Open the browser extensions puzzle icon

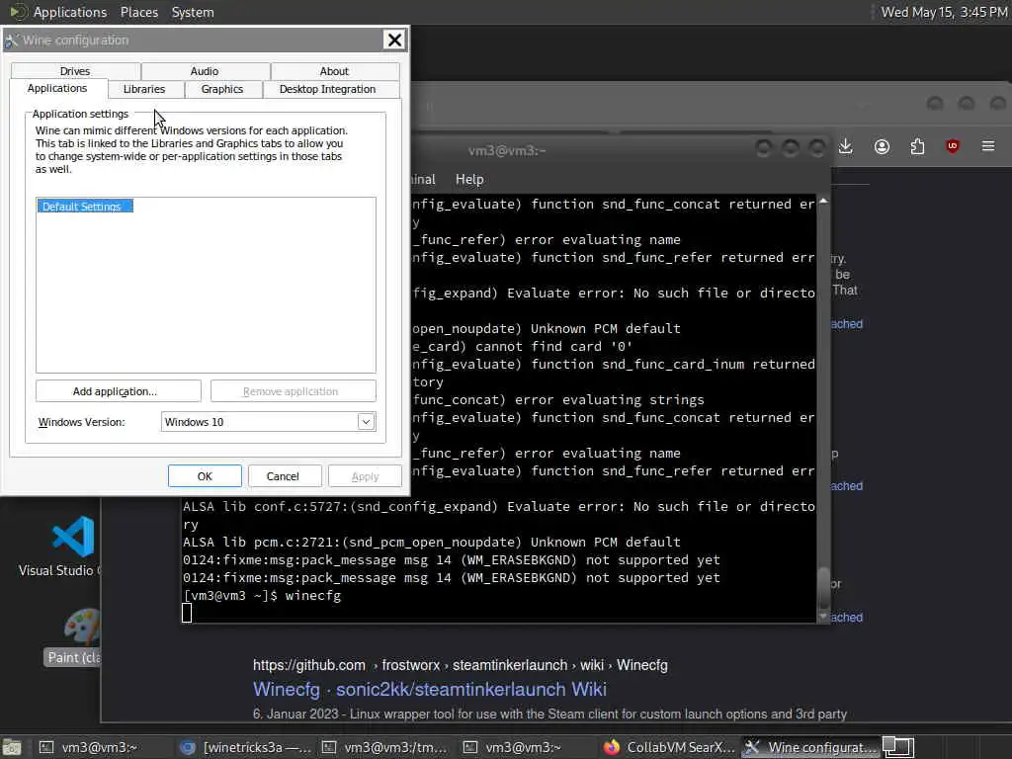click(x=917, y=146)
